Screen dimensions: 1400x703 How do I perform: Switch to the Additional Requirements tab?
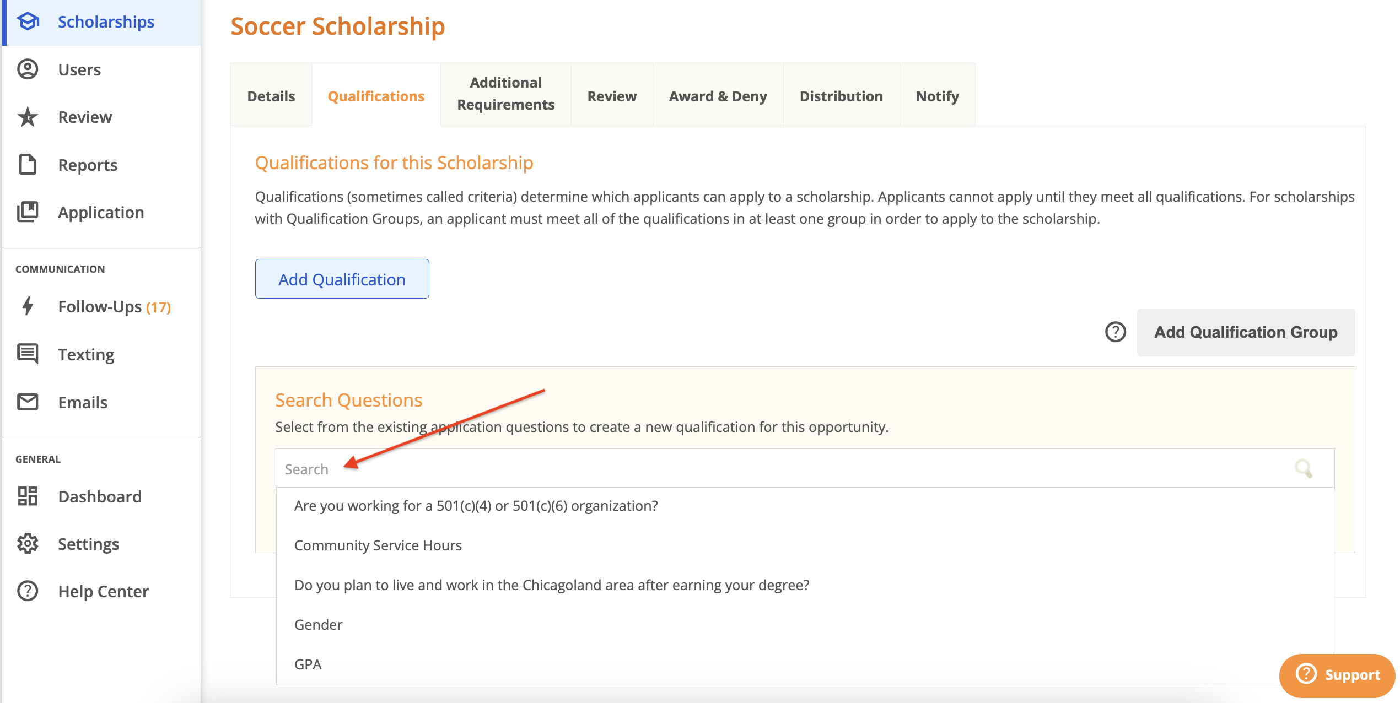tap(505, 94)
